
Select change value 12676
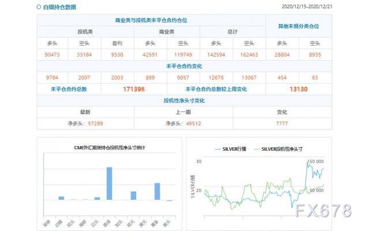[x=216, y=77]
